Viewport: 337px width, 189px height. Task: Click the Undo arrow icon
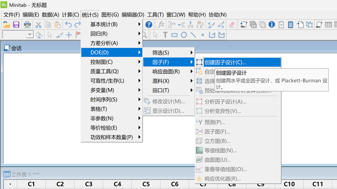[68, 25]
